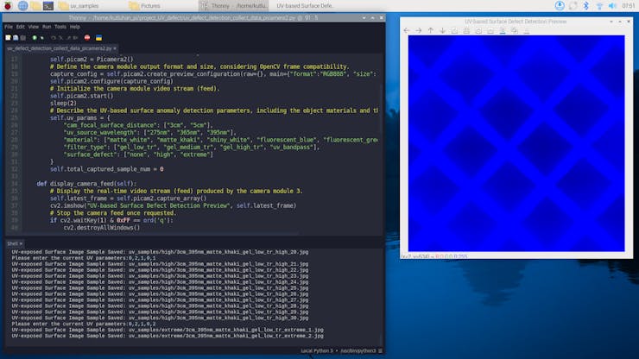
Task: Click the pan right arrow in preview window
Action: click(419, 30)
